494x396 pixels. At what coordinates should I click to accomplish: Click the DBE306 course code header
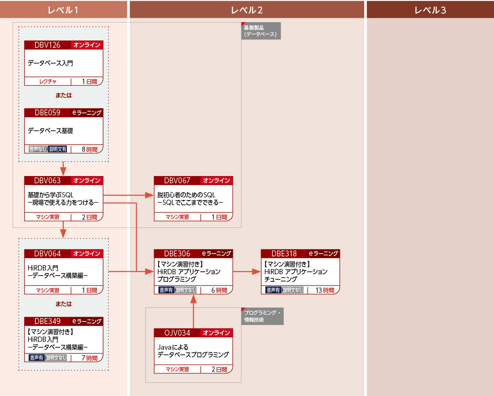177,254
